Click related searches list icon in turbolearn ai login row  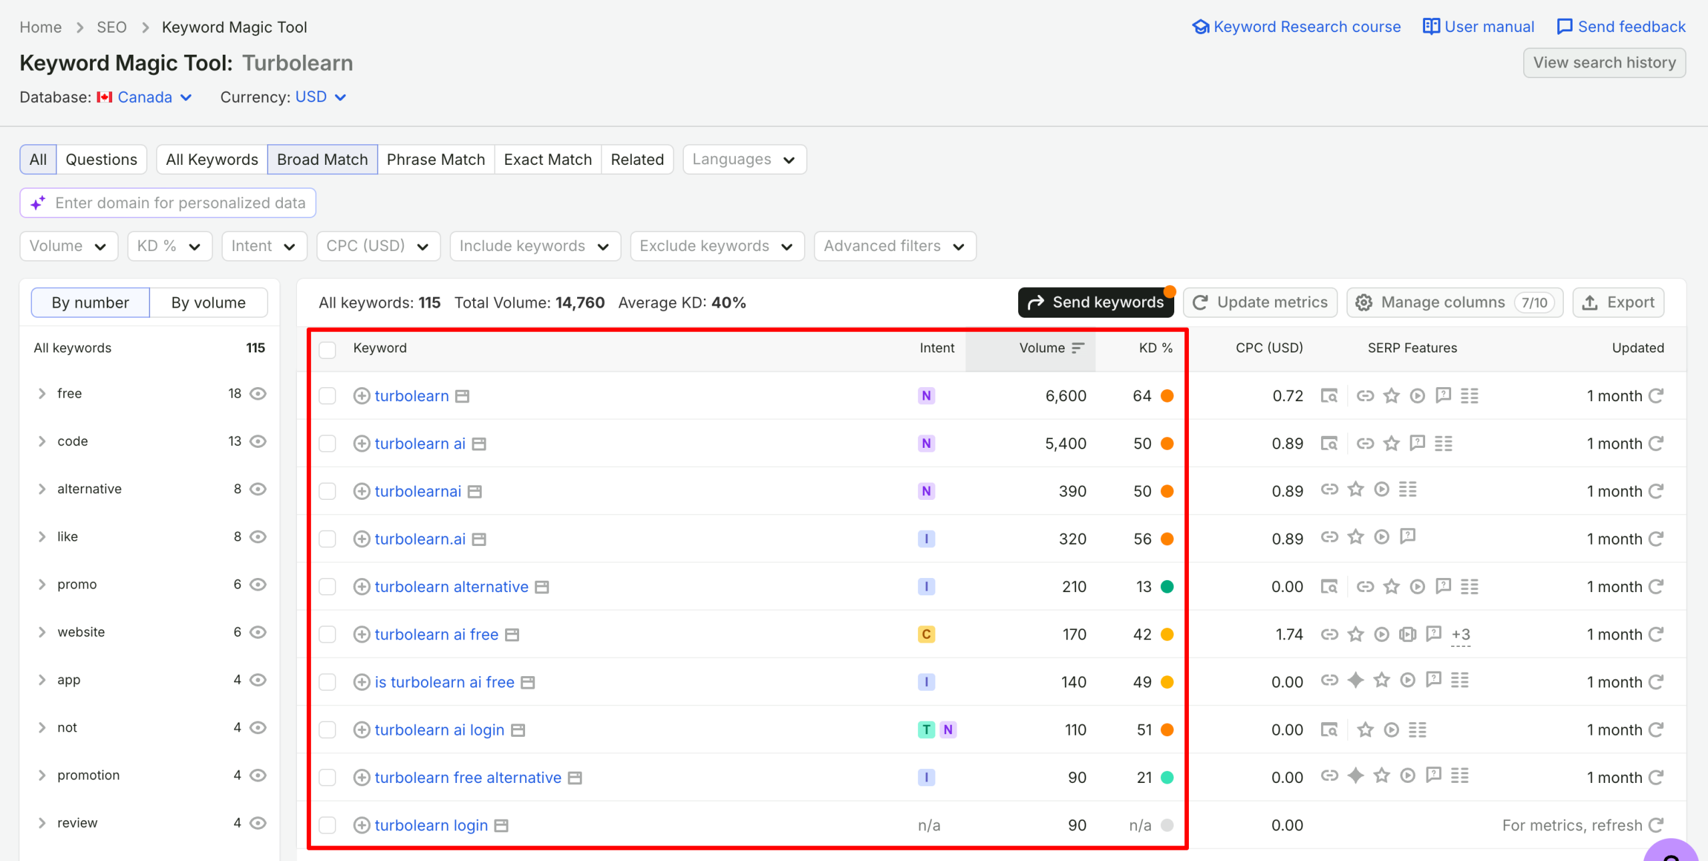[x=1418, y=730]
